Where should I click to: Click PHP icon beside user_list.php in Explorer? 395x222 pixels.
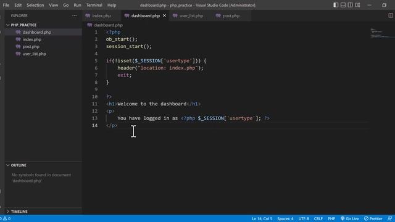pyautogui.click(x=18, y=54)
